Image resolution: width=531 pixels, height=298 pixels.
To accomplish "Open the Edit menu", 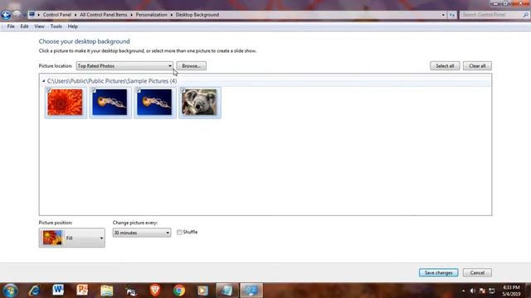I will (x=24, y=26).
